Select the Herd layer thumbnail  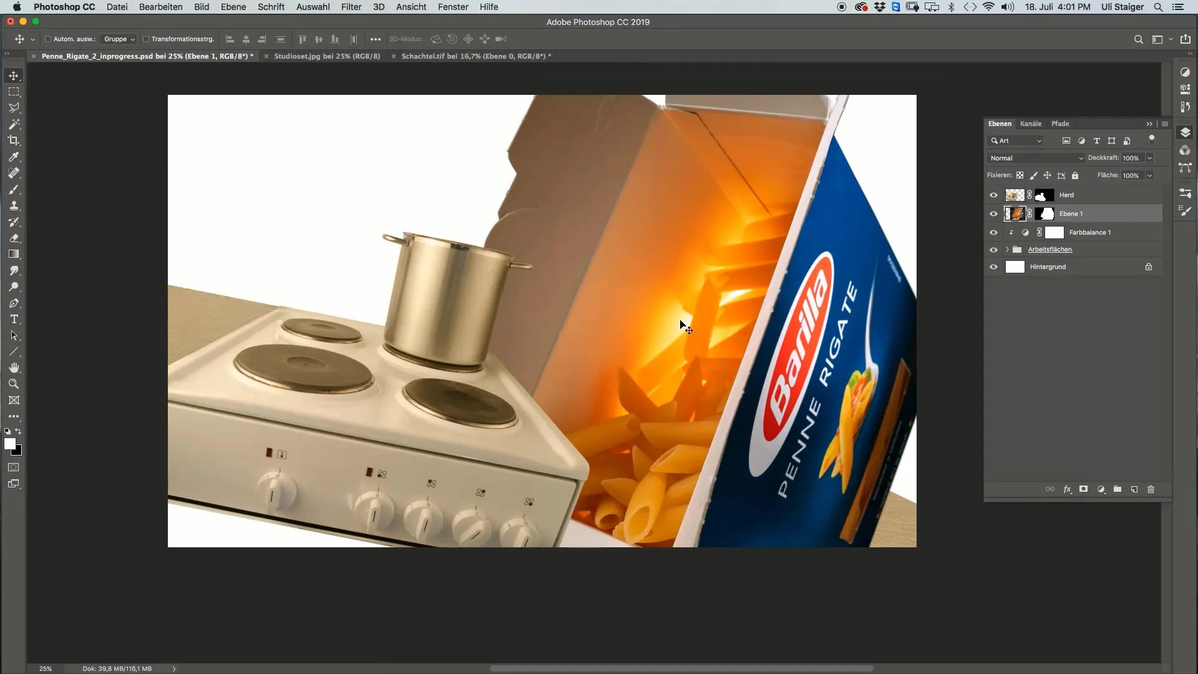point(1015,195)
